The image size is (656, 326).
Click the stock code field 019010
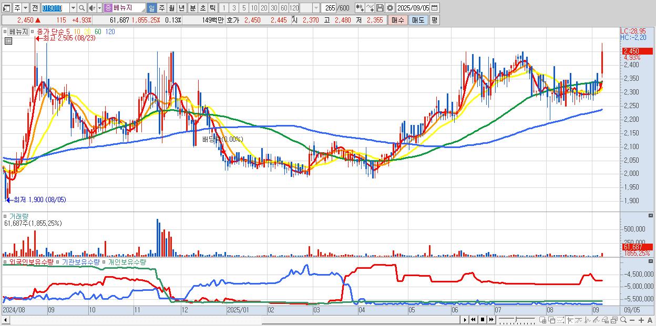[x=55, y=8]
